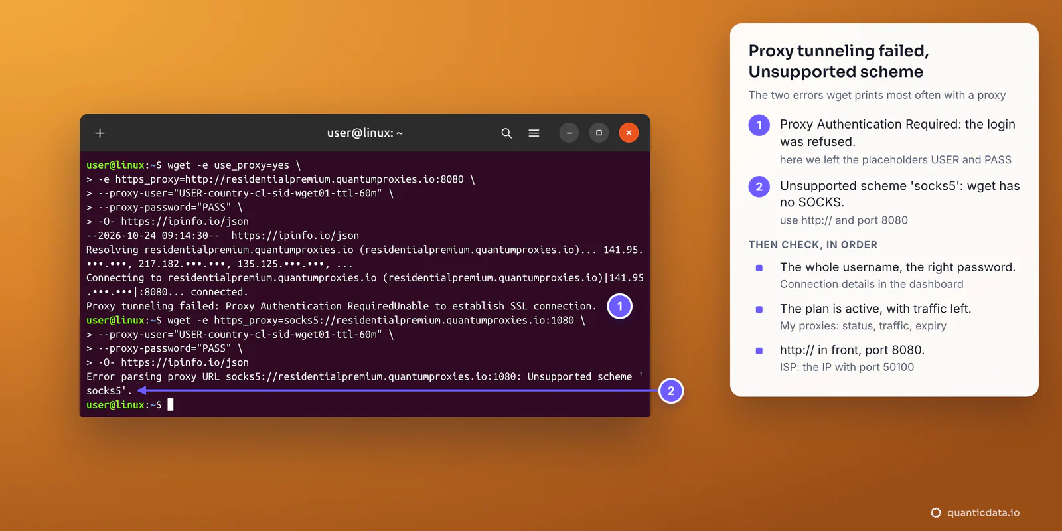Click 'Unsupported scheme 'socks5': wget has no SOCKS.'
The width and height of the screenshot is (1062, 531).
[x=899, y=194]
